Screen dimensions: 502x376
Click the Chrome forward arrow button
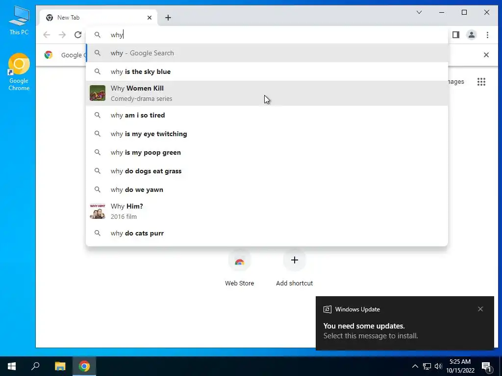click(x=62, y=35)
